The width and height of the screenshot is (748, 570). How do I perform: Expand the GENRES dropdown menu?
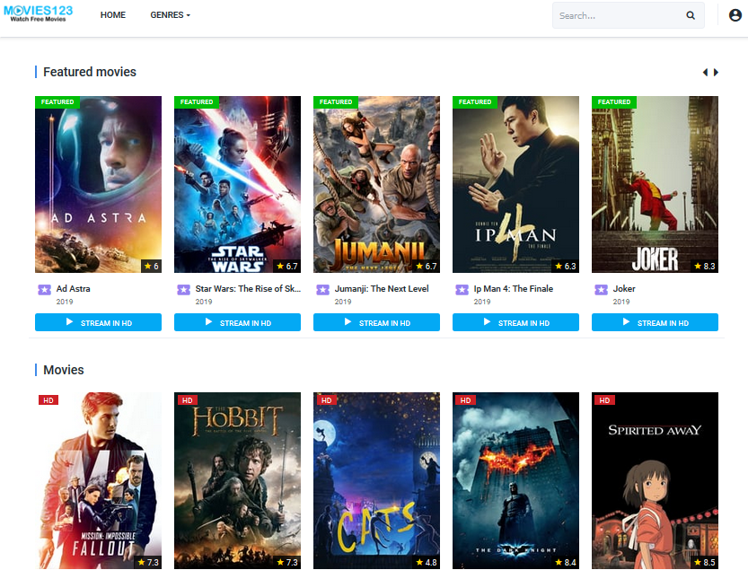(x=171, y=15)
